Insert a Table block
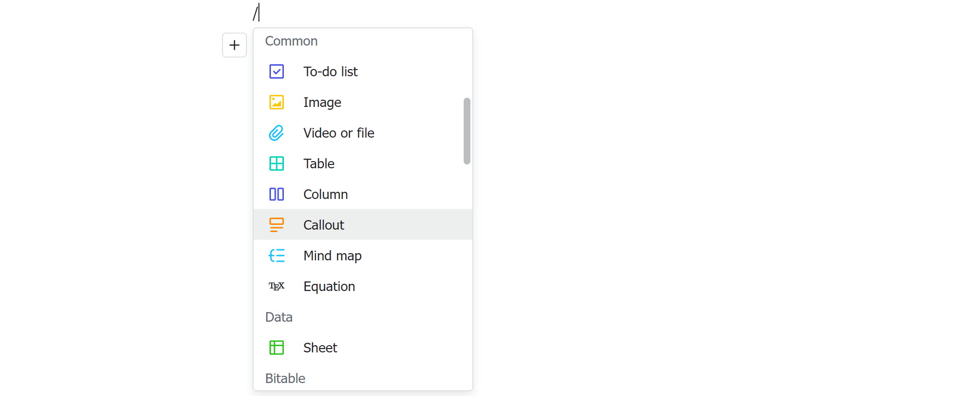 [318, 163]
